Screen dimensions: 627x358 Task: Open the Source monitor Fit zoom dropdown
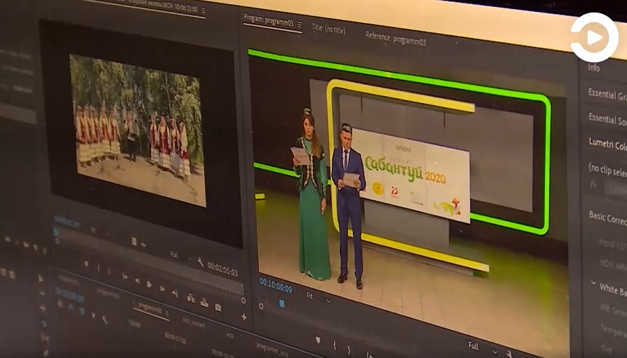click(99, 232)
